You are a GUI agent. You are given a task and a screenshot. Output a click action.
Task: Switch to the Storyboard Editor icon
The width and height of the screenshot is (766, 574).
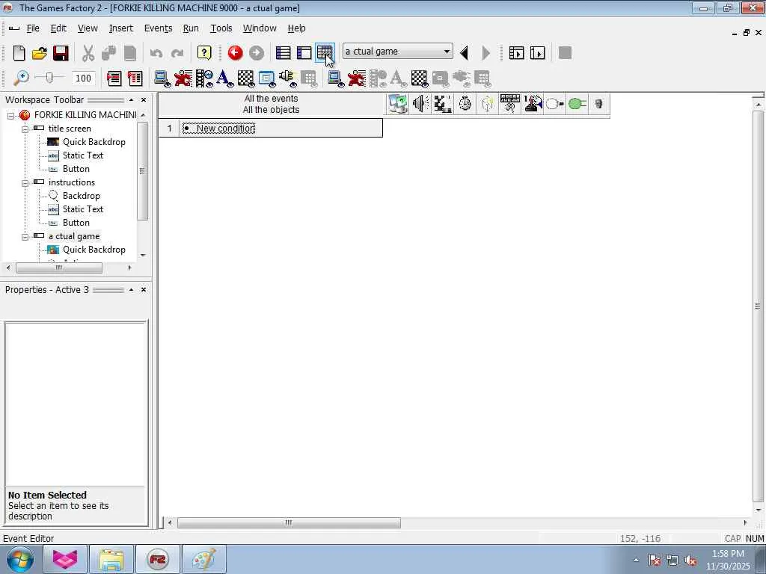point(283,53)
